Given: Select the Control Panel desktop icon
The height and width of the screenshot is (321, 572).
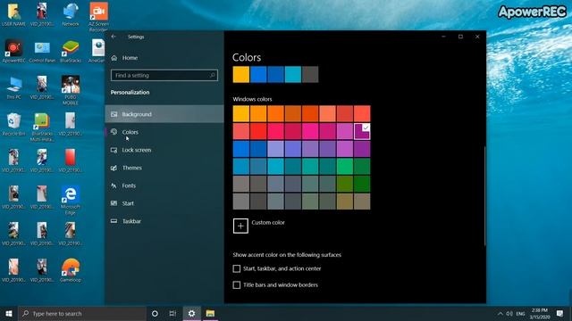Looking at the screenshot, I should coord(42,51).
